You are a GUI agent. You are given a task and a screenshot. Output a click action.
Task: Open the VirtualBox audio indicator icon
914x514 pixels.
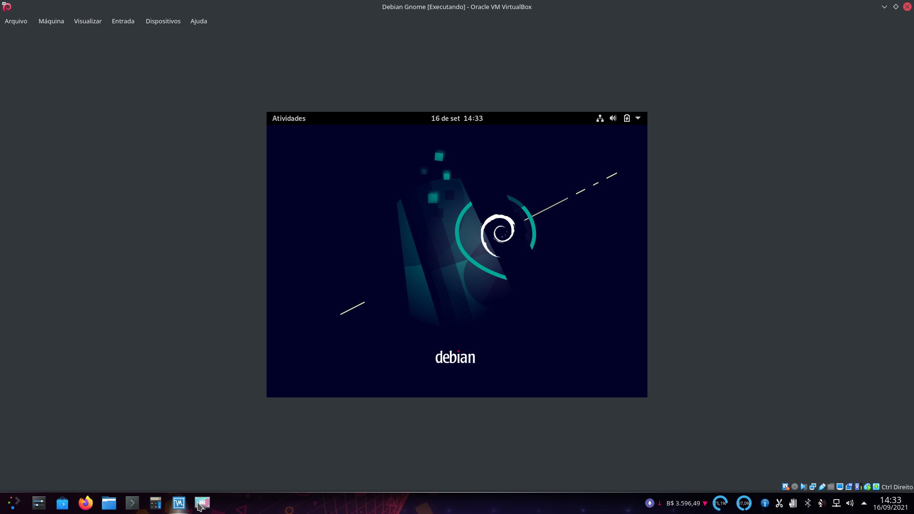click(x=804, y=487)
